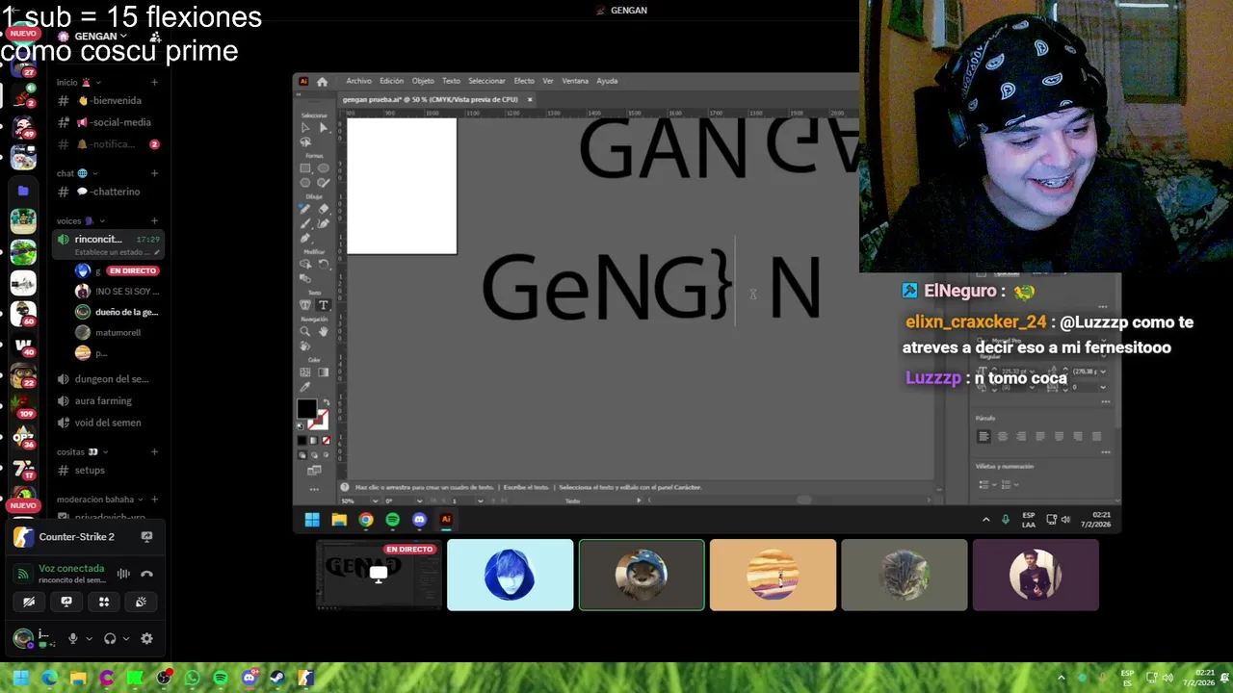Screen dimensions: 1233x693
Task: Click user dueño de la ge... in voice list
Action: coord(118,312)
